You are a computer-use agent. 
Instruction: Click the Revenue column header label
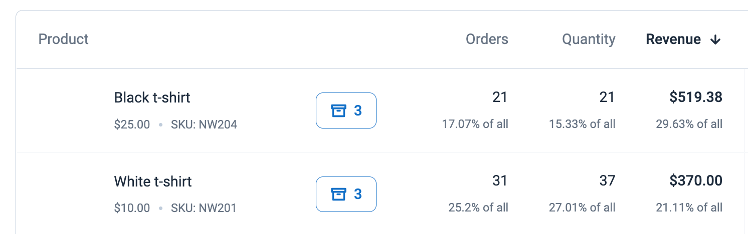click(x=673, y=39)
